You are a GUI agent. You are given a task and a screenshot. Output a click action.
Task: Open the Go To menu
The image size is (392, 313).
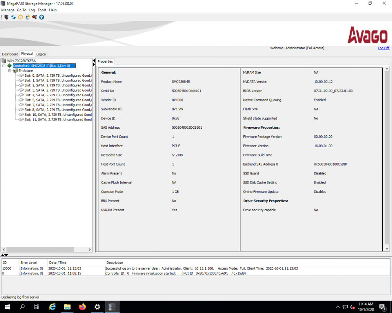[22, 10]
